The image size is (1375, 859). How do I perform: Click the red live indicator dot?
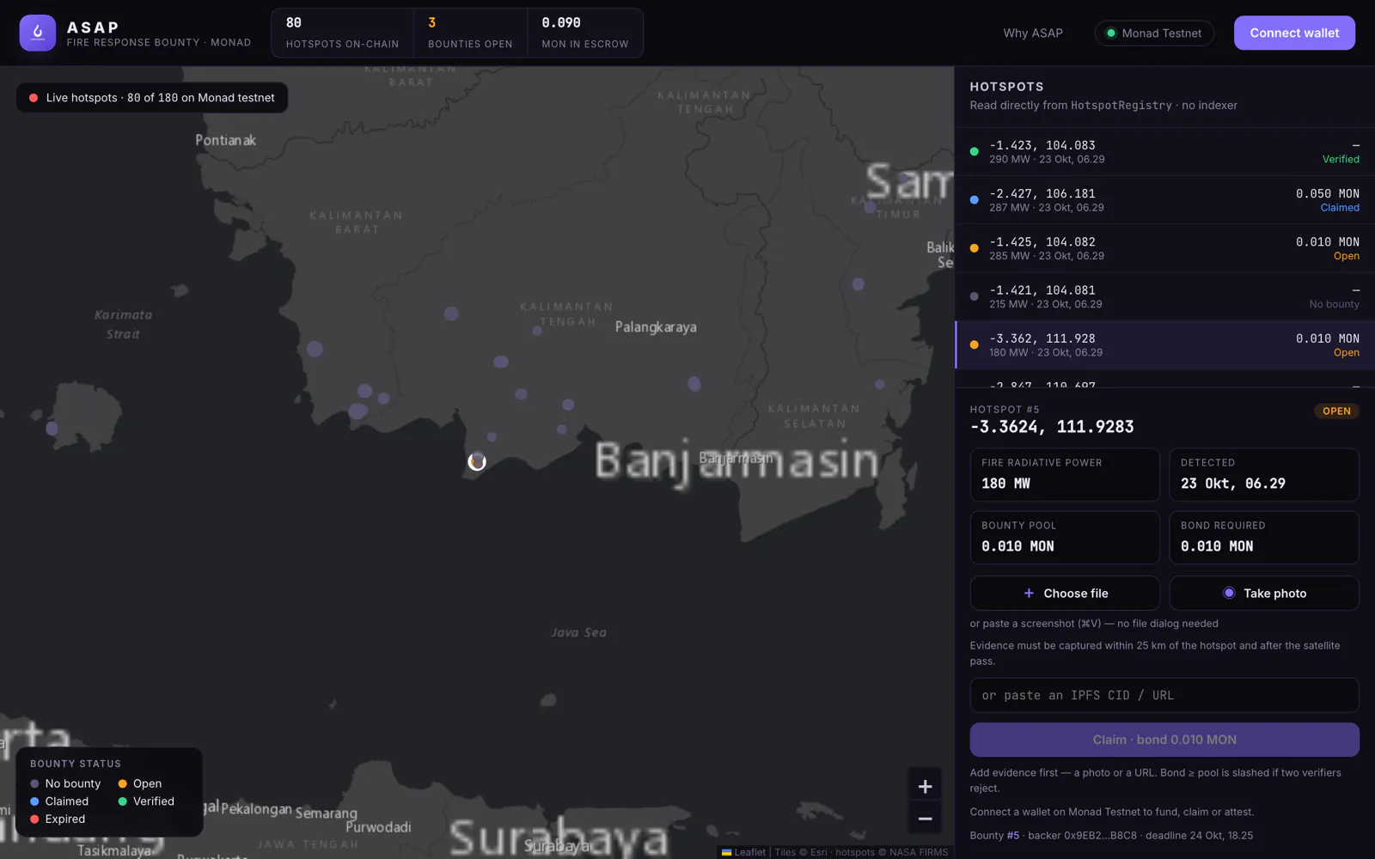coord(34,98)
